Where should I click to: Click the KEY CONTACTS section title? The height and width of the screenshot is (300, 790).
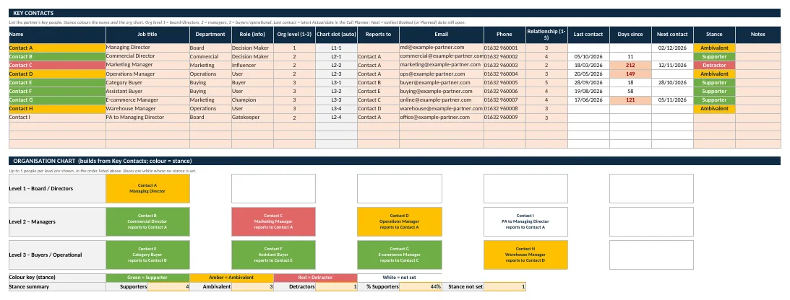(x=33, y=13)
